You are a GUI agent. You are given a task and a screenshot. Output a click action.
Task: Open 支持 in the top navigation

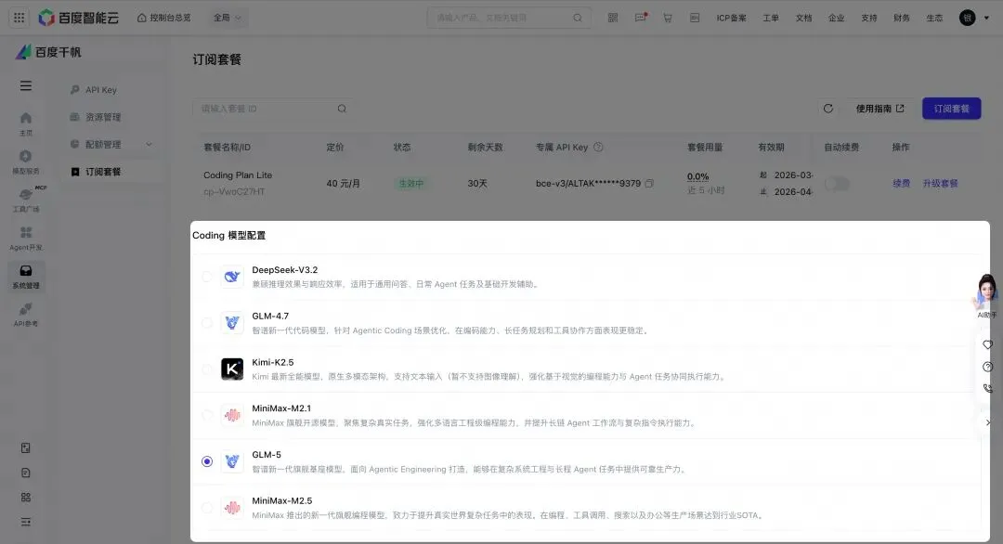pos(869,18)
